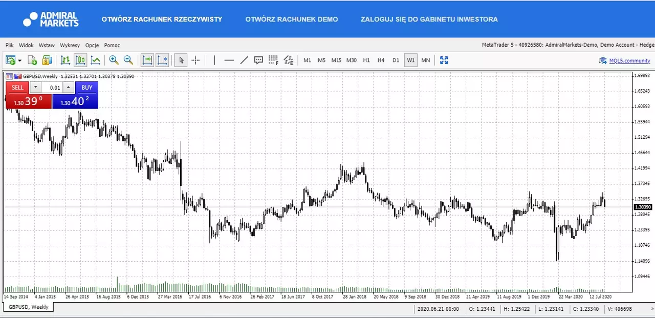Toggle chart auto scroll
Image resolution: width=655 pixels, height=318 pixels.
pyautogui.click(x=147, y=60)
